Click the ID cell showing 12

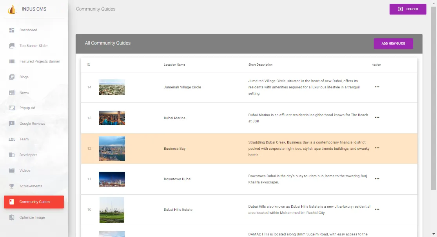coord(89,149)
